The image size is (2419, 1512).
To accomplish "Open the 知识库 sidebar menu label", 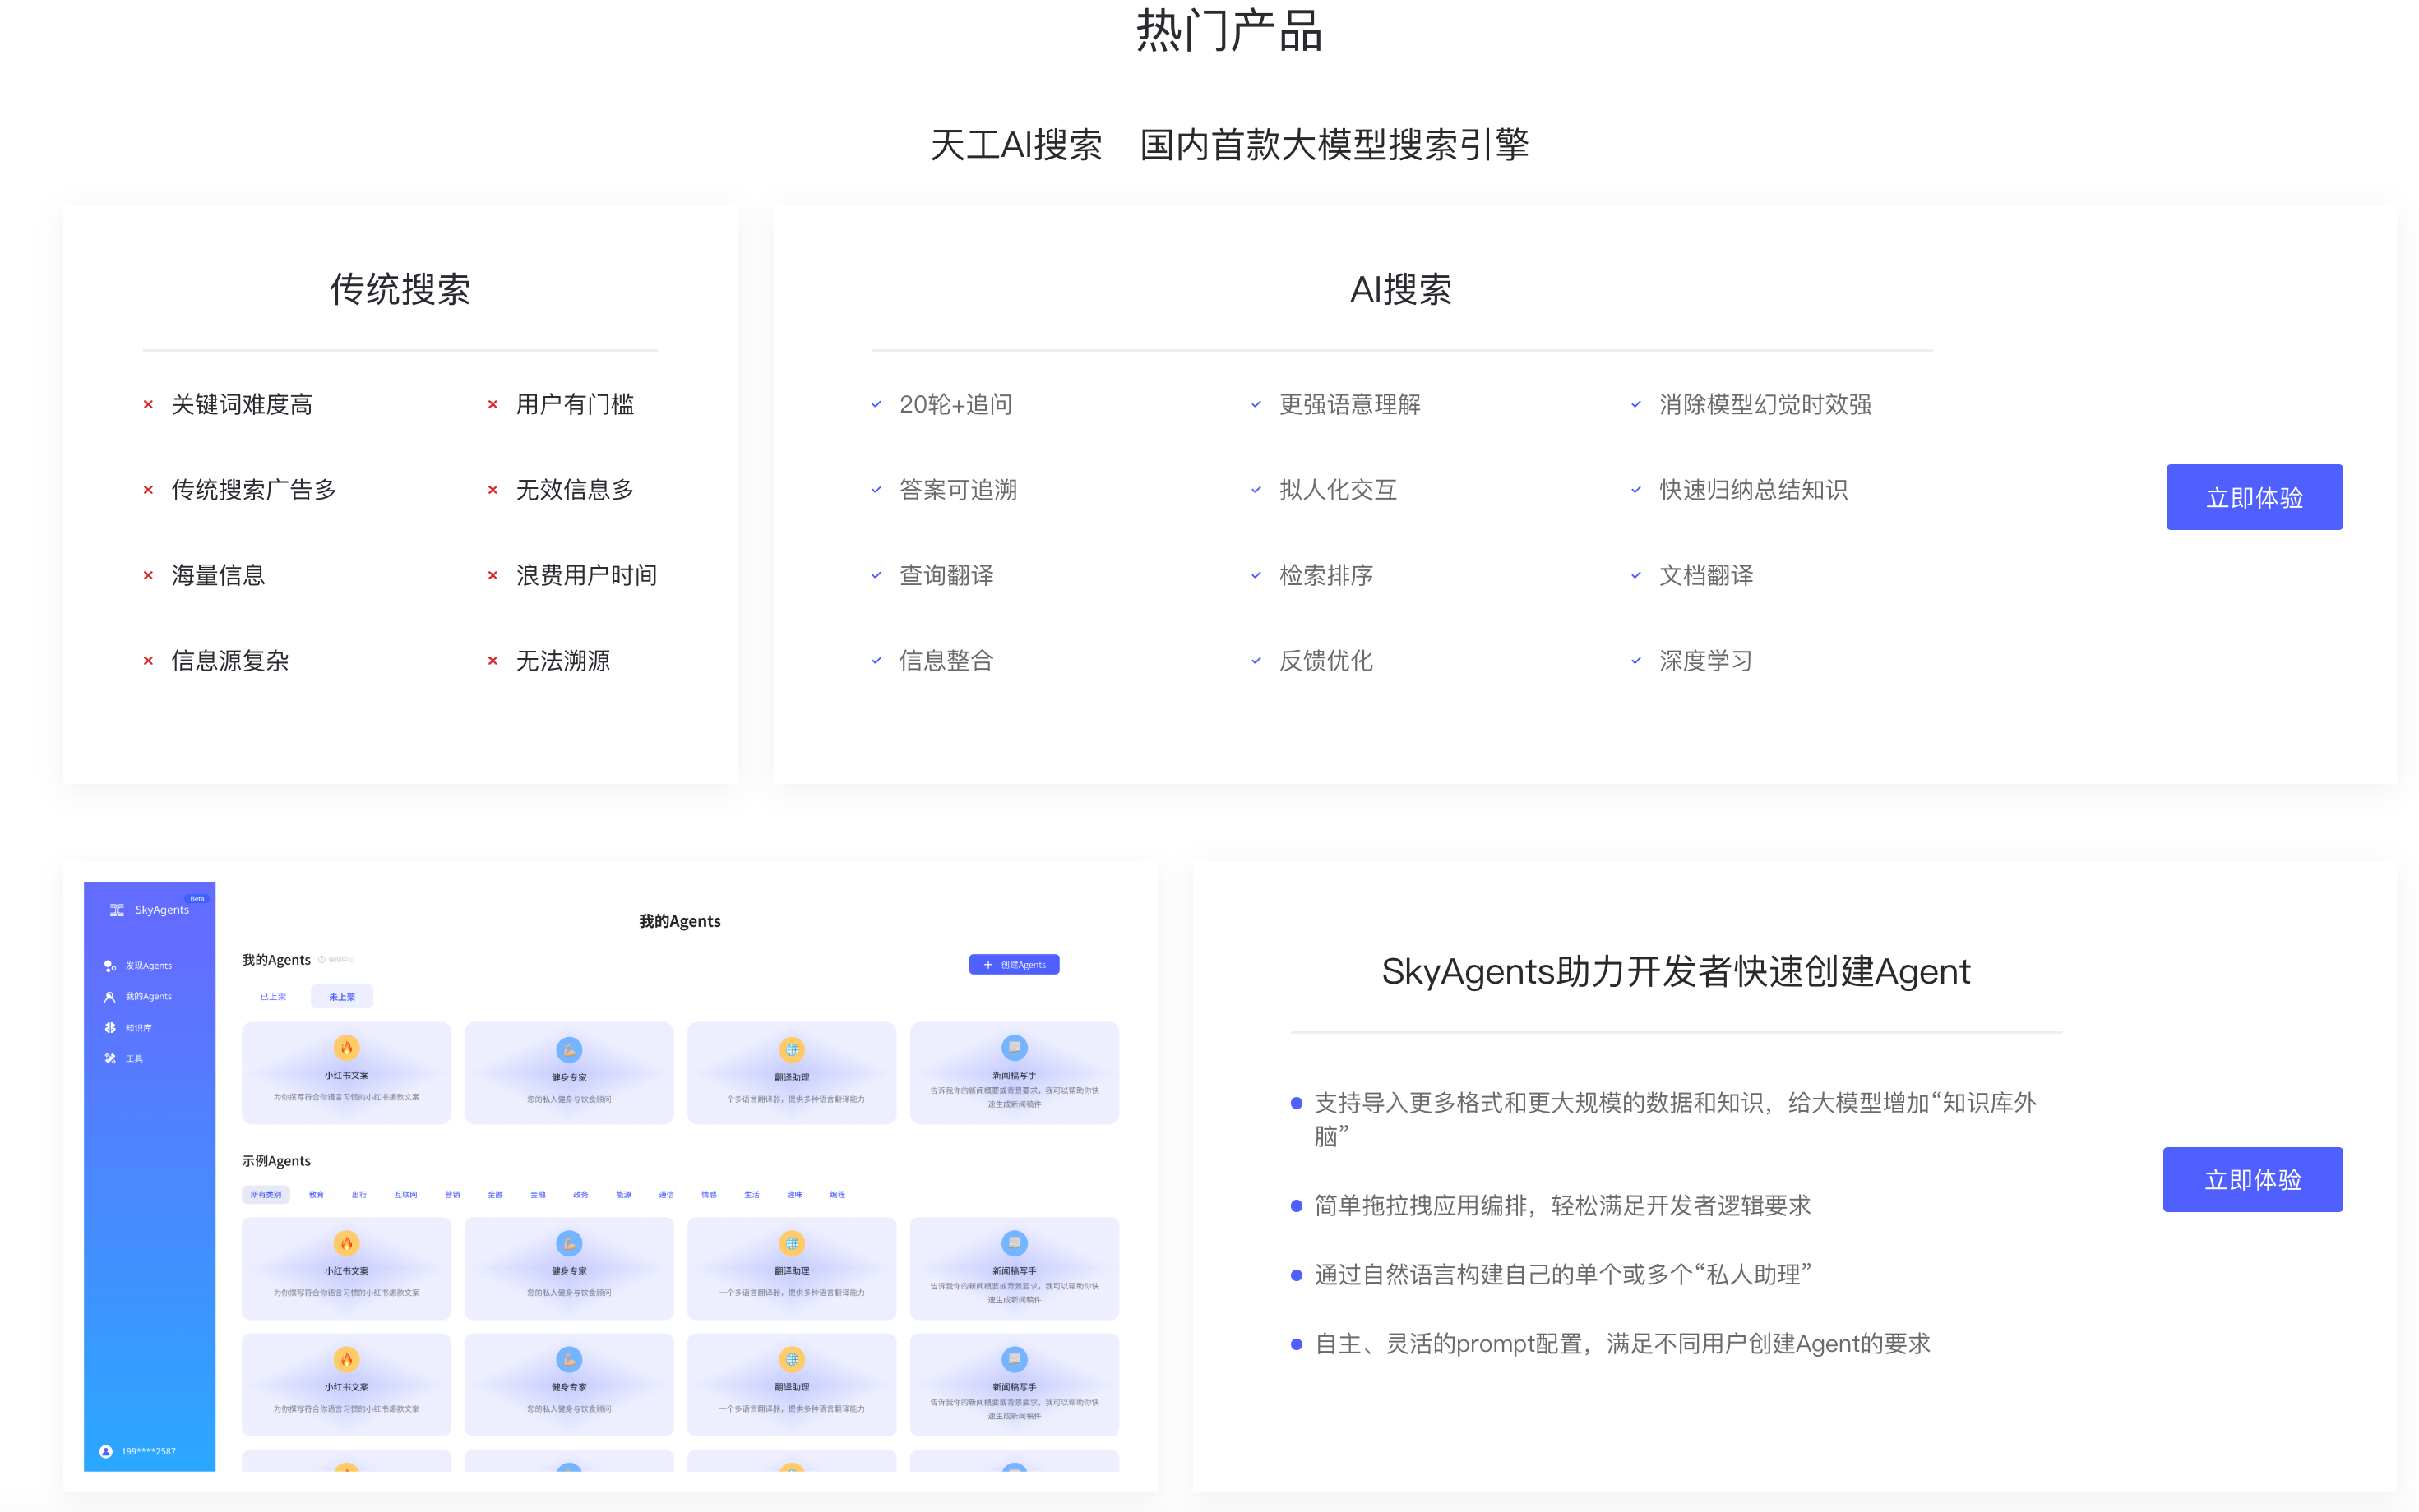I will pos(138,1028).
